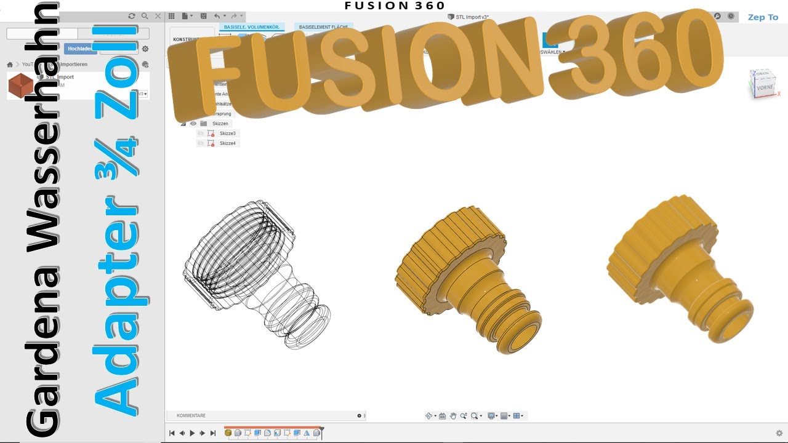Select the wireframe adapter model
The image size is (788, 443).
[257, 275]
